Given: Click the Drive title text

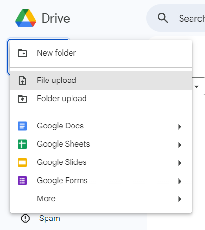Looking at the screenshot, I should coord(56,18).
